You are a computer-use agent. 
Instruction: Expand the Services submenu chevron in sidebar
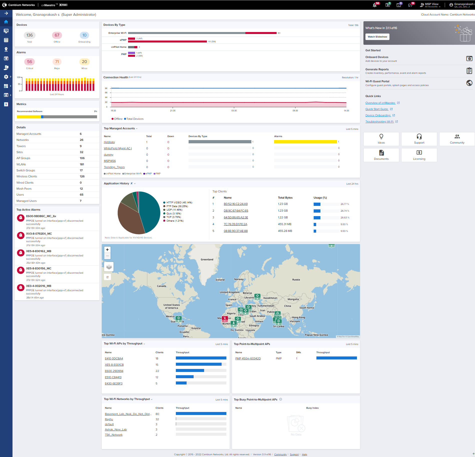pos(11,86)
